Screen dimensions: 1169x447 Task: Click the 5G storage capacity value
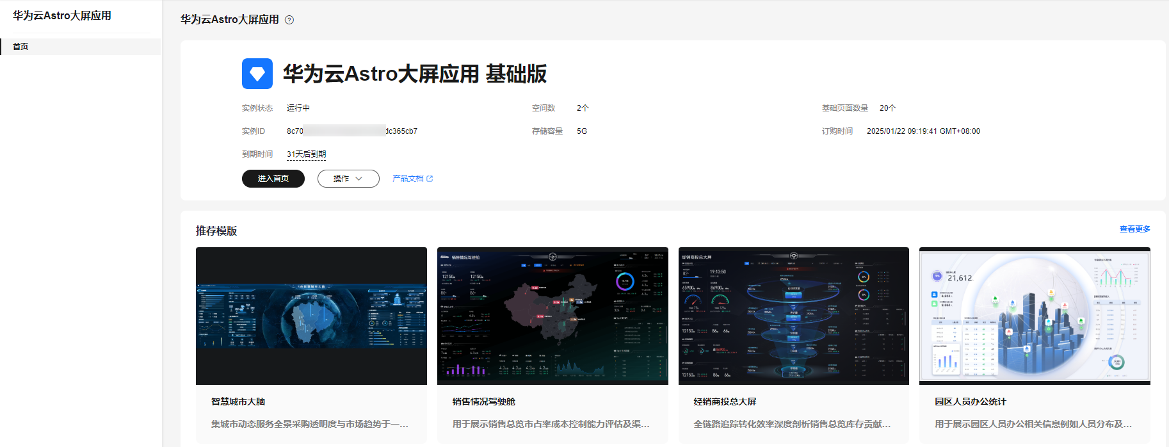[582, 131]
